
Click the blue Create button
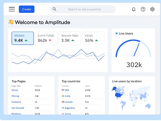pyautogui.click(x=27, y=9)
